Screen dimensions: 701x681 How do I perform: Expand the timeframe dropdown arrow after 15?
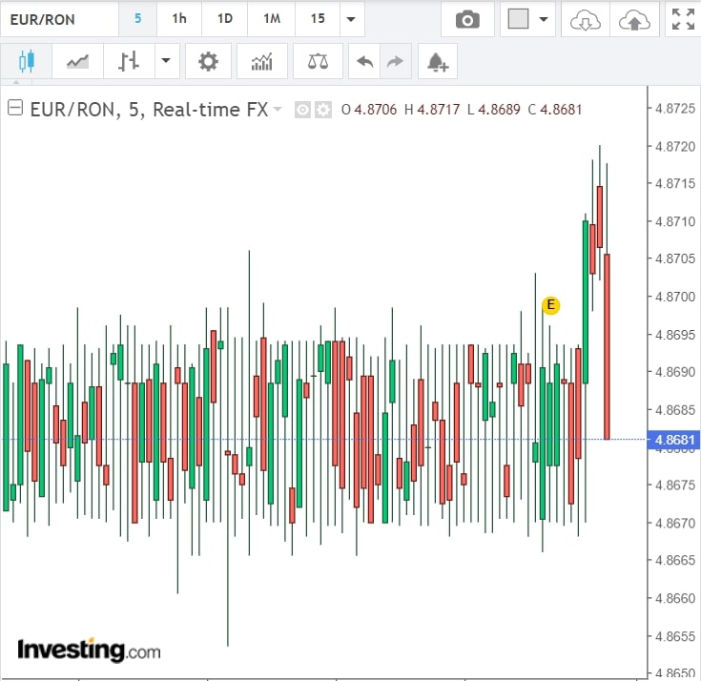[351, 19]
